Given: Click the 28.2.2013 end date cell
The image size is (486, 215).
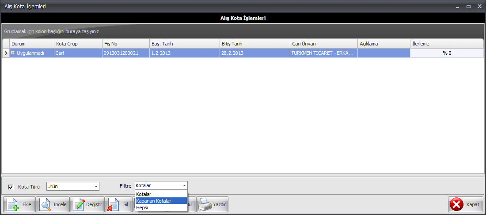Looking at the screenshot, I should click(x=255, y=53).
